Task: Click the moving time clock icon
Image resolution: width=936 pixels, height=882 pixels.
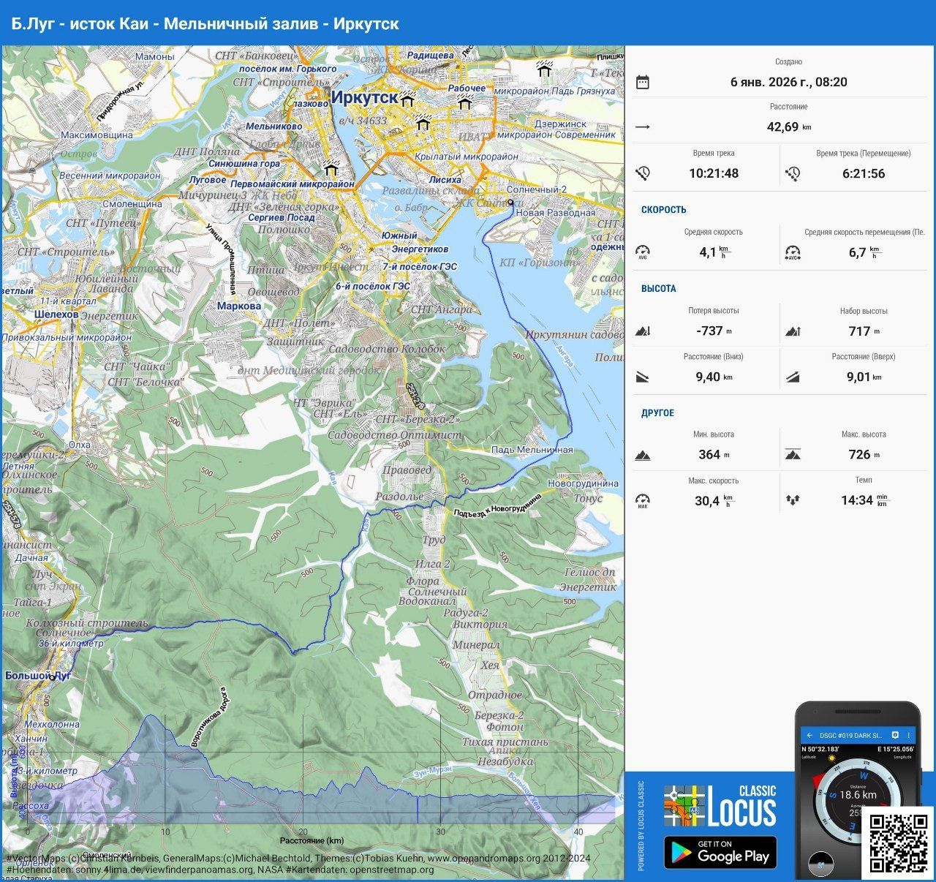Action: 793,173
